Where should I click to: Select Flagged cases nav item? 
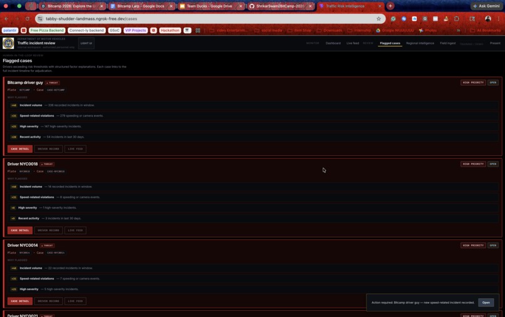[x=390, y=43]
